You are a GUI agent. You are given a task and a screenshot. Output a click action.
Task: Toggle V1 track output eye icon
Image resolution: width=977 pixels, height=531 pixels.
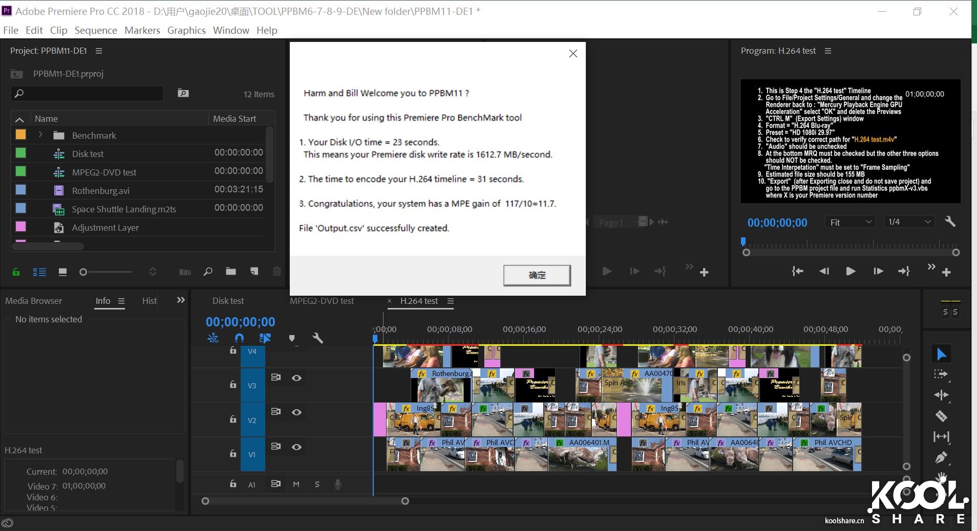point(296,447)
